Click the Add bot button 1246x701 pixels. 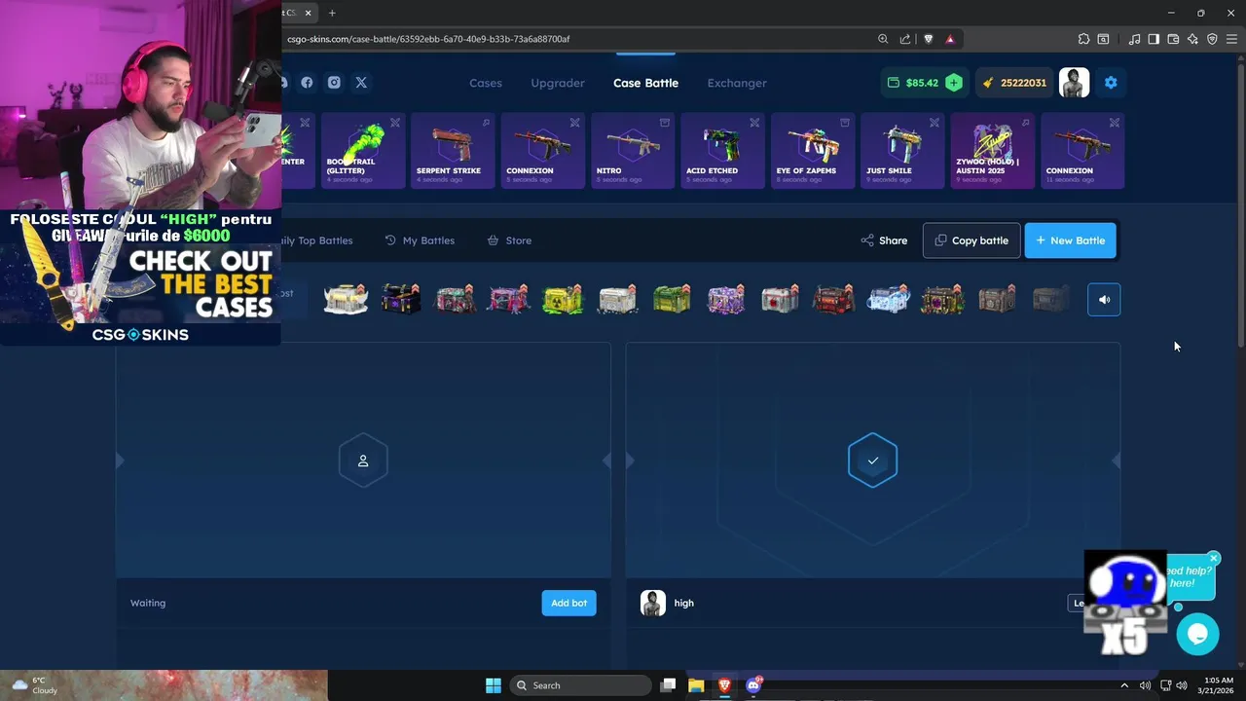[x=568, y=603]
